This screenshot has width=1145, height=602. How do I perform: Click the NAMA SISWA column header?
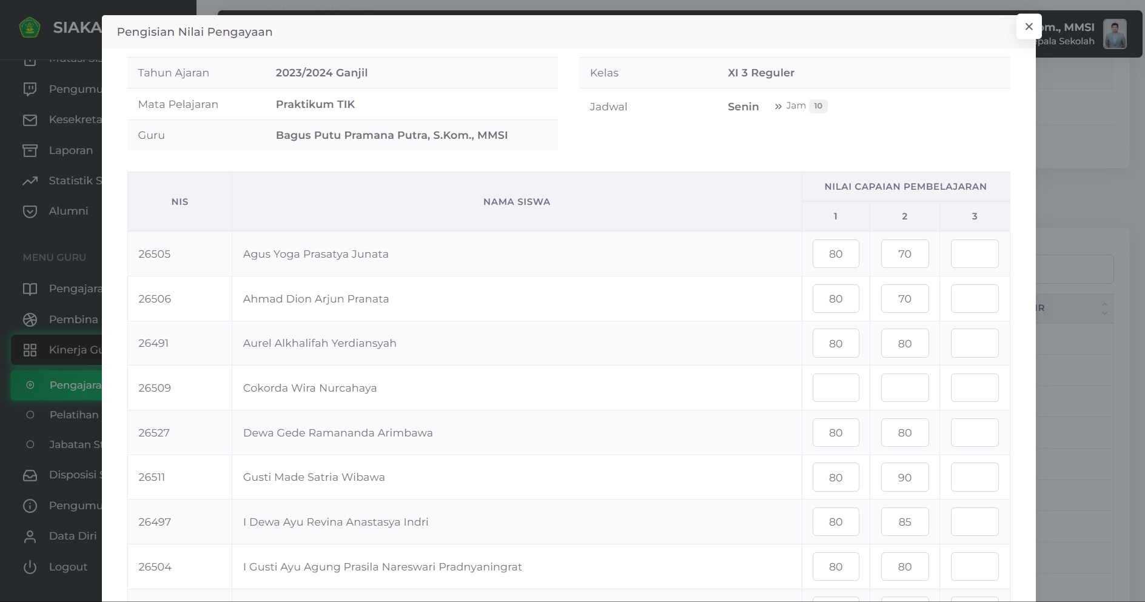[517, 202]
